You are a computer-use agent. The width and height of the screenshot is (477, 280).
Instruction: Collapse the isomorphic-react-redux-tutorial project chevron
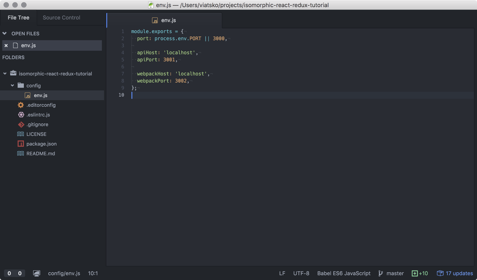tap(5, 73)
